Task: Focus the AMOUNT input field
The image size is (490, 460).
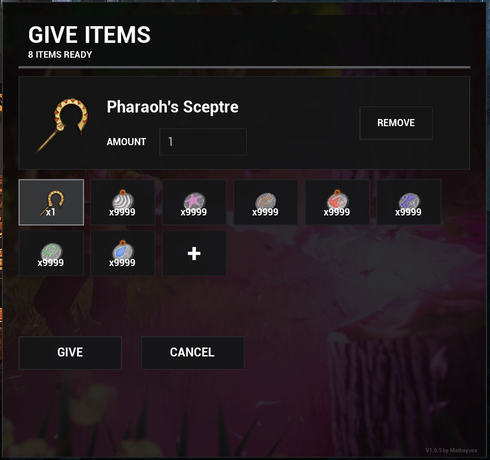Action: coord(203,142)
